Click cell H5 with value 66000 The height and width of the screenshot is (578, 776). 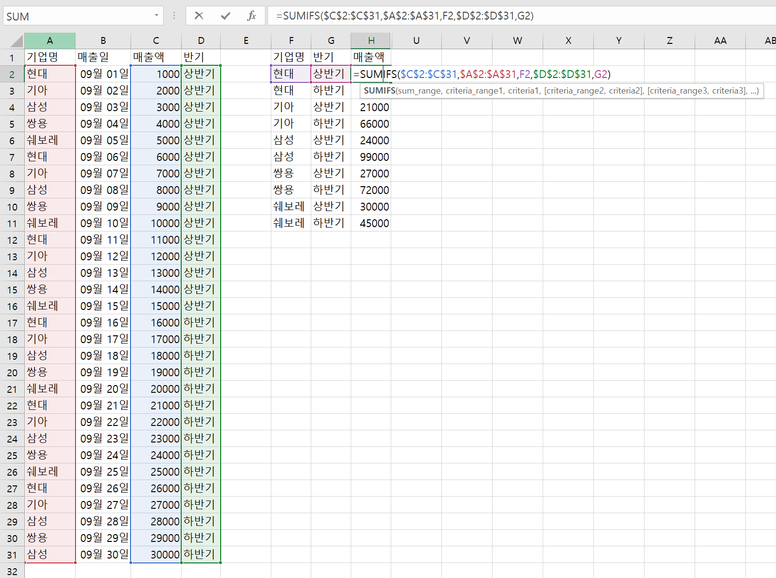pyautogui.click(x=371, y=124)
